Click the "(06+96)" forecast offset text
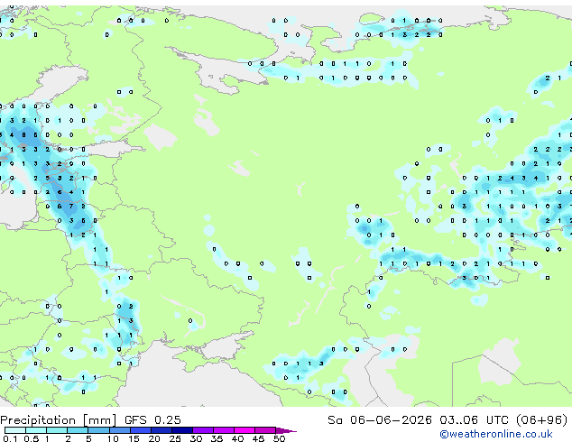Image resolution: width=572 pixels, height=442 pixels. pyautogui.click(x=542, y=420)
